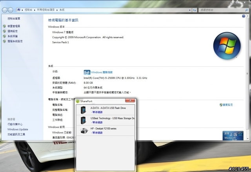251x172 pixels.
Task: Click the A-DATA flash drive device icon
Action: [83, 110]
